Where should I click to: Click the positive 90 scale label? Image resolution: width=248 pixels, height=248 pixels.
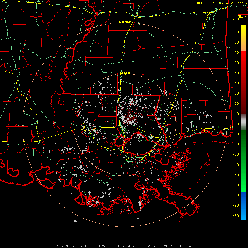(x=237, y=32)
